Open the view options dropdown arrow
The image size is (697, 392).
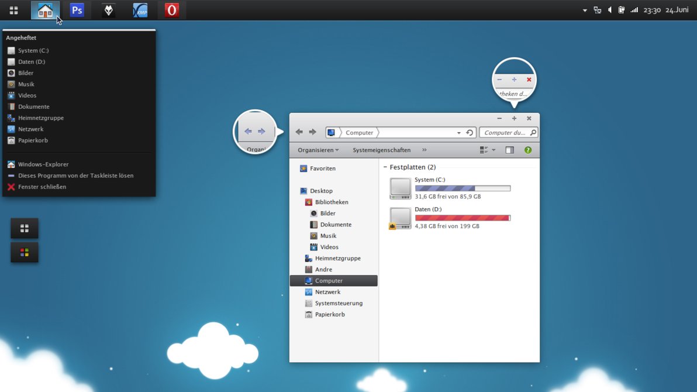(494, 150)
